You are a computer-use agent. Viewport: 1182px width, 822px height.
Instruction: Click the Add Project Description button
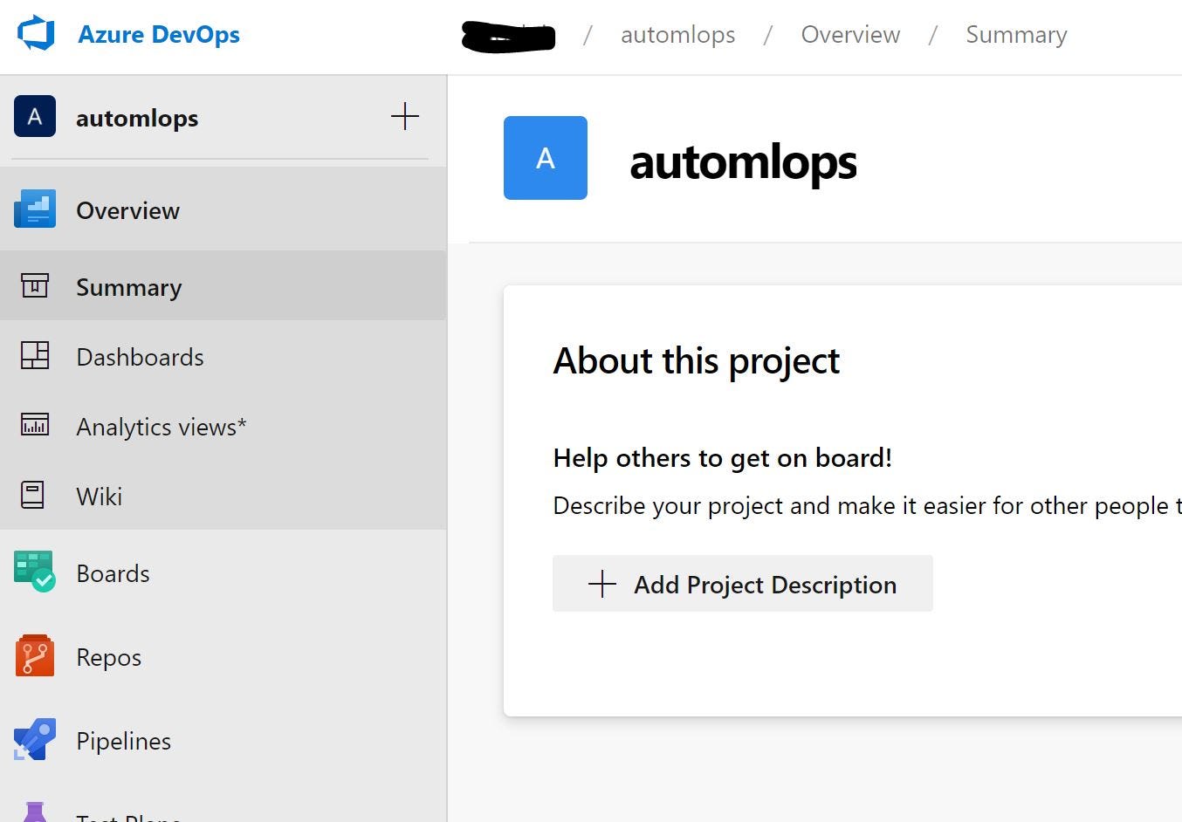click(x=743, y=584)
